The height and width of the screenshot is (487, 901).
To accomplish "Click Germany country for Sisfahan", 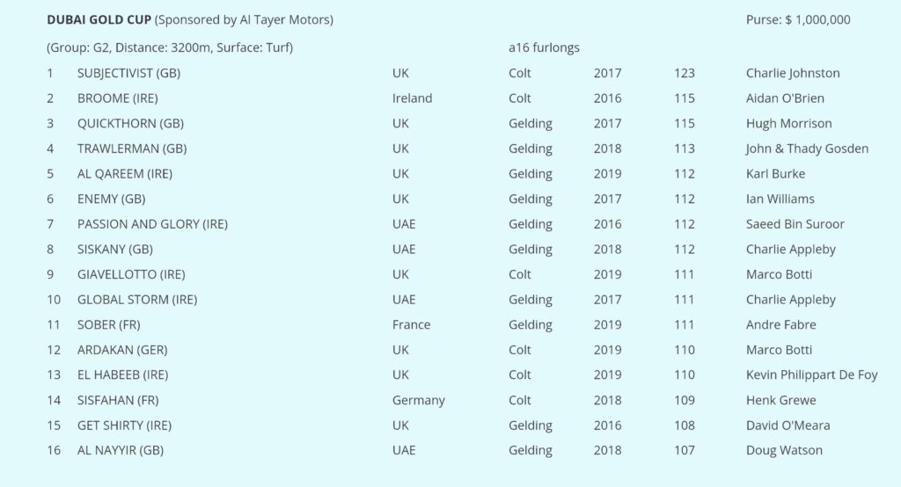I will tap(418, 400).
